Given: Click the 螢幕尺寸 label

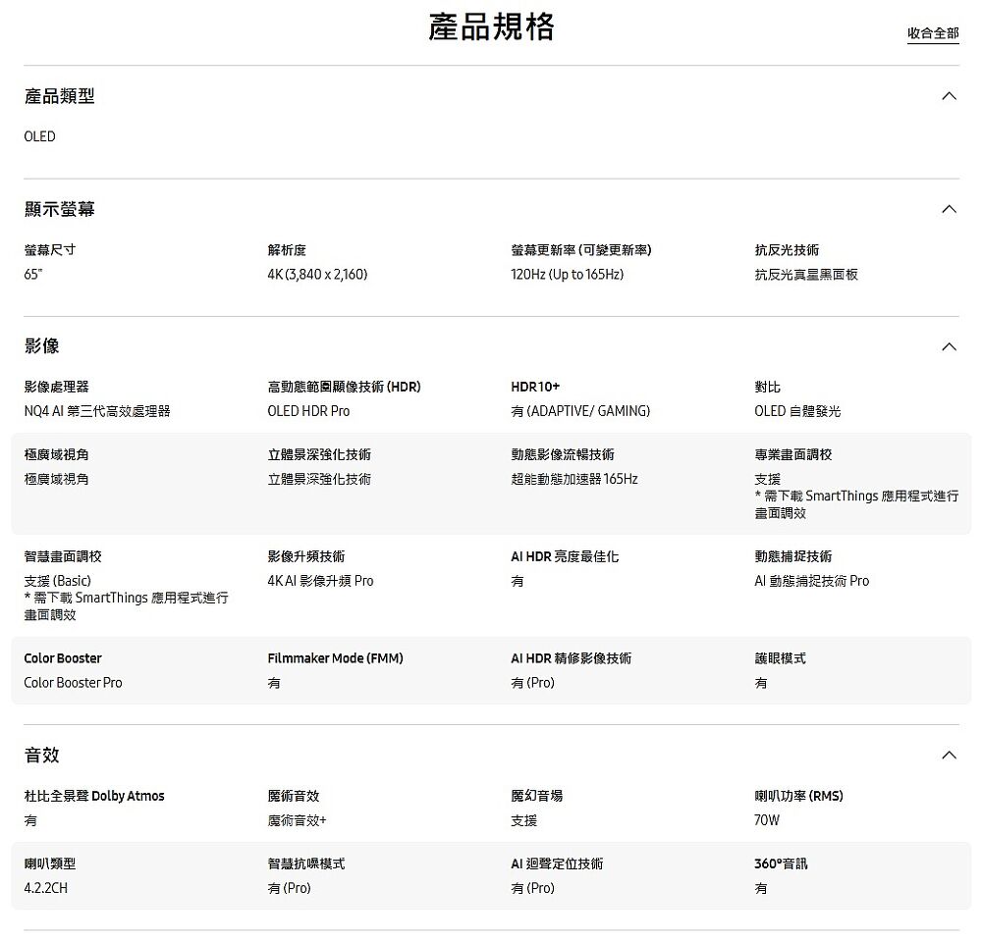Looking at the screenshot, I should (x=50, y=249).
